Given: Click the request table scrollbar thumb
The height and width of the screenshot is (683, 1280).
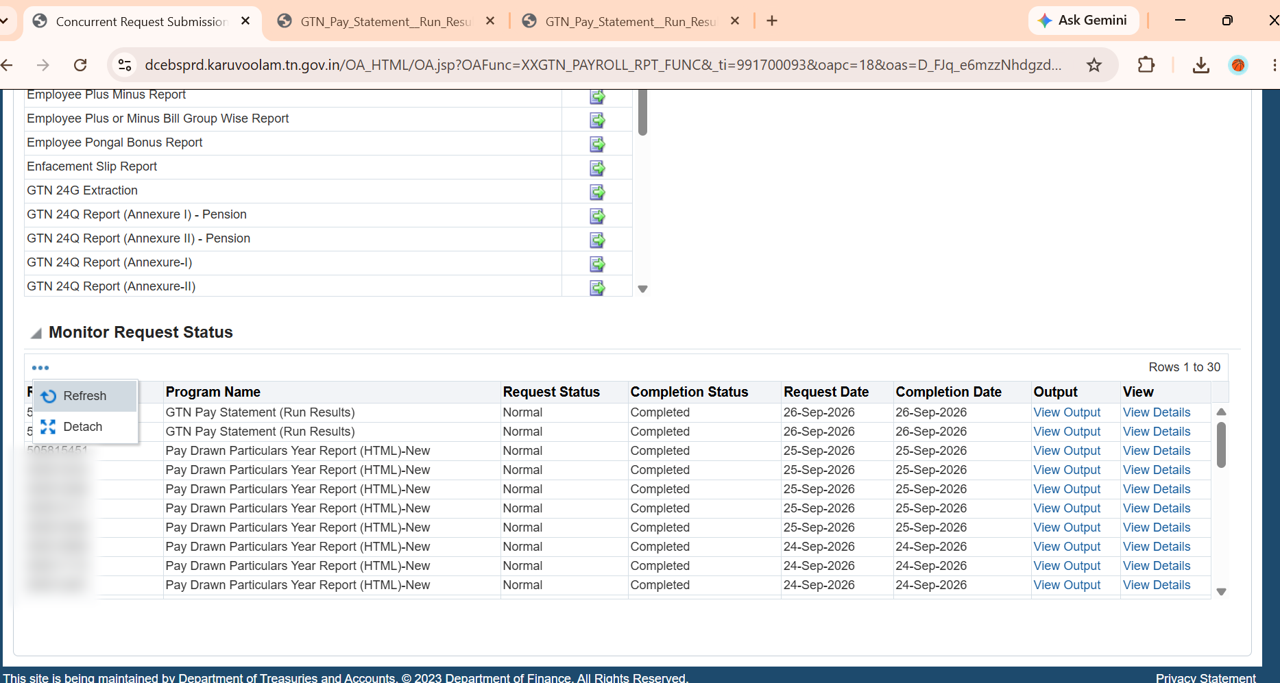Looking at the screenshot, I should coord(1221,445).
